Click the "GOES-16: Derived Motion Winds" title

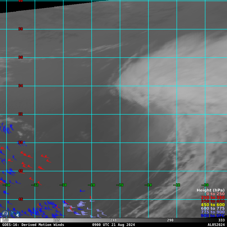(33, 225)
